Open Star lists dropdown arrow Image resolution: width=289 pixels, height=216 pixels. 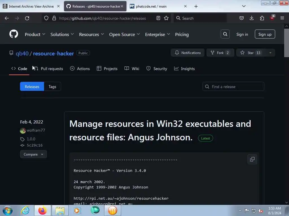pos(270,53)
